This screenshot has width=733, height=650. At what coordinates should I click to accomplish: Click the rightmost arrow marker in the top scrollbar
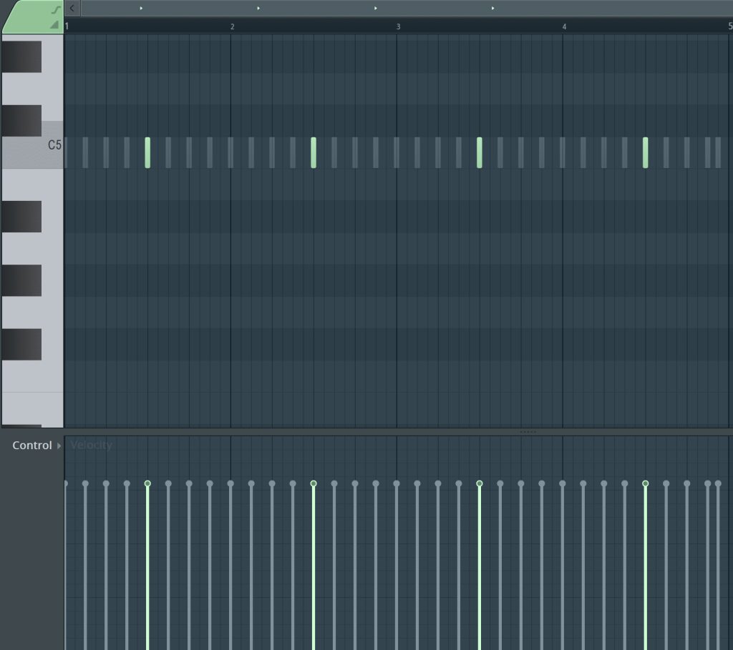click(492, 8)
